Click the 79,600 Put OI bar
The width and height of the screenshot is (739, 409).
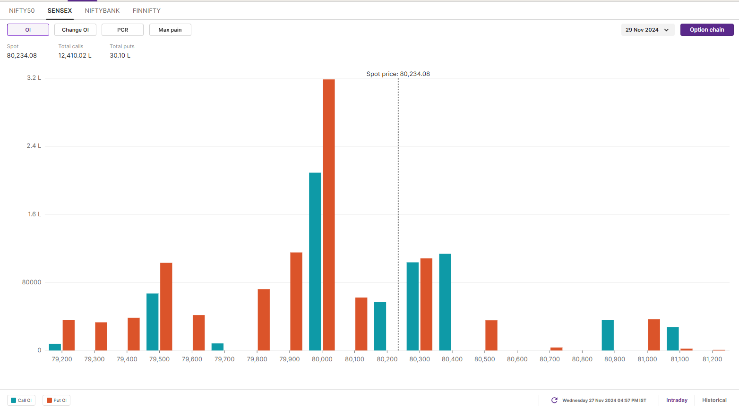tap(199, 333)
